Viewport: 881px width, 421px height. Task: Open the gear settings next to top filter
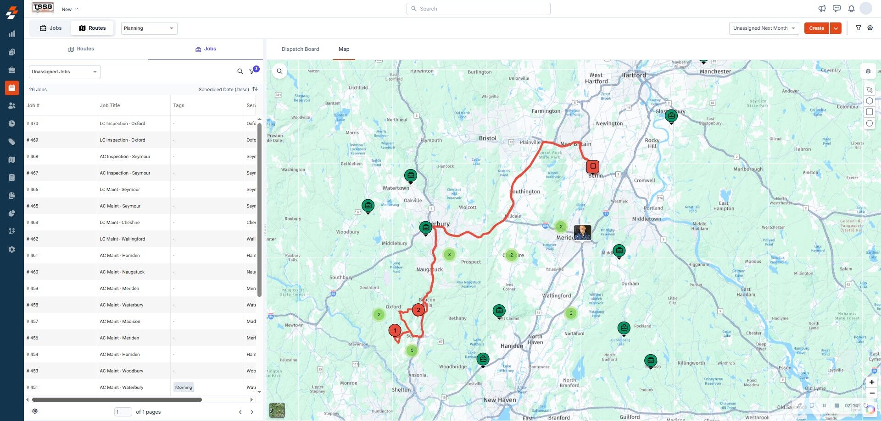[870, 28]
